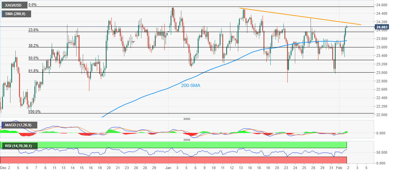Click the 200-SMA text annotation
The image size is (395, 172).
[x=191, y=85]
